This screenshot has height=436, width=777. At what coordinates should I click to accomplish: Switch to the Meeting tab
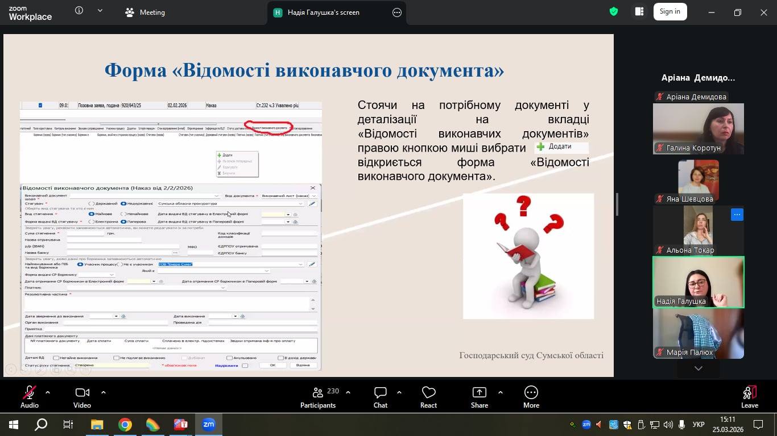pos(146,12)
